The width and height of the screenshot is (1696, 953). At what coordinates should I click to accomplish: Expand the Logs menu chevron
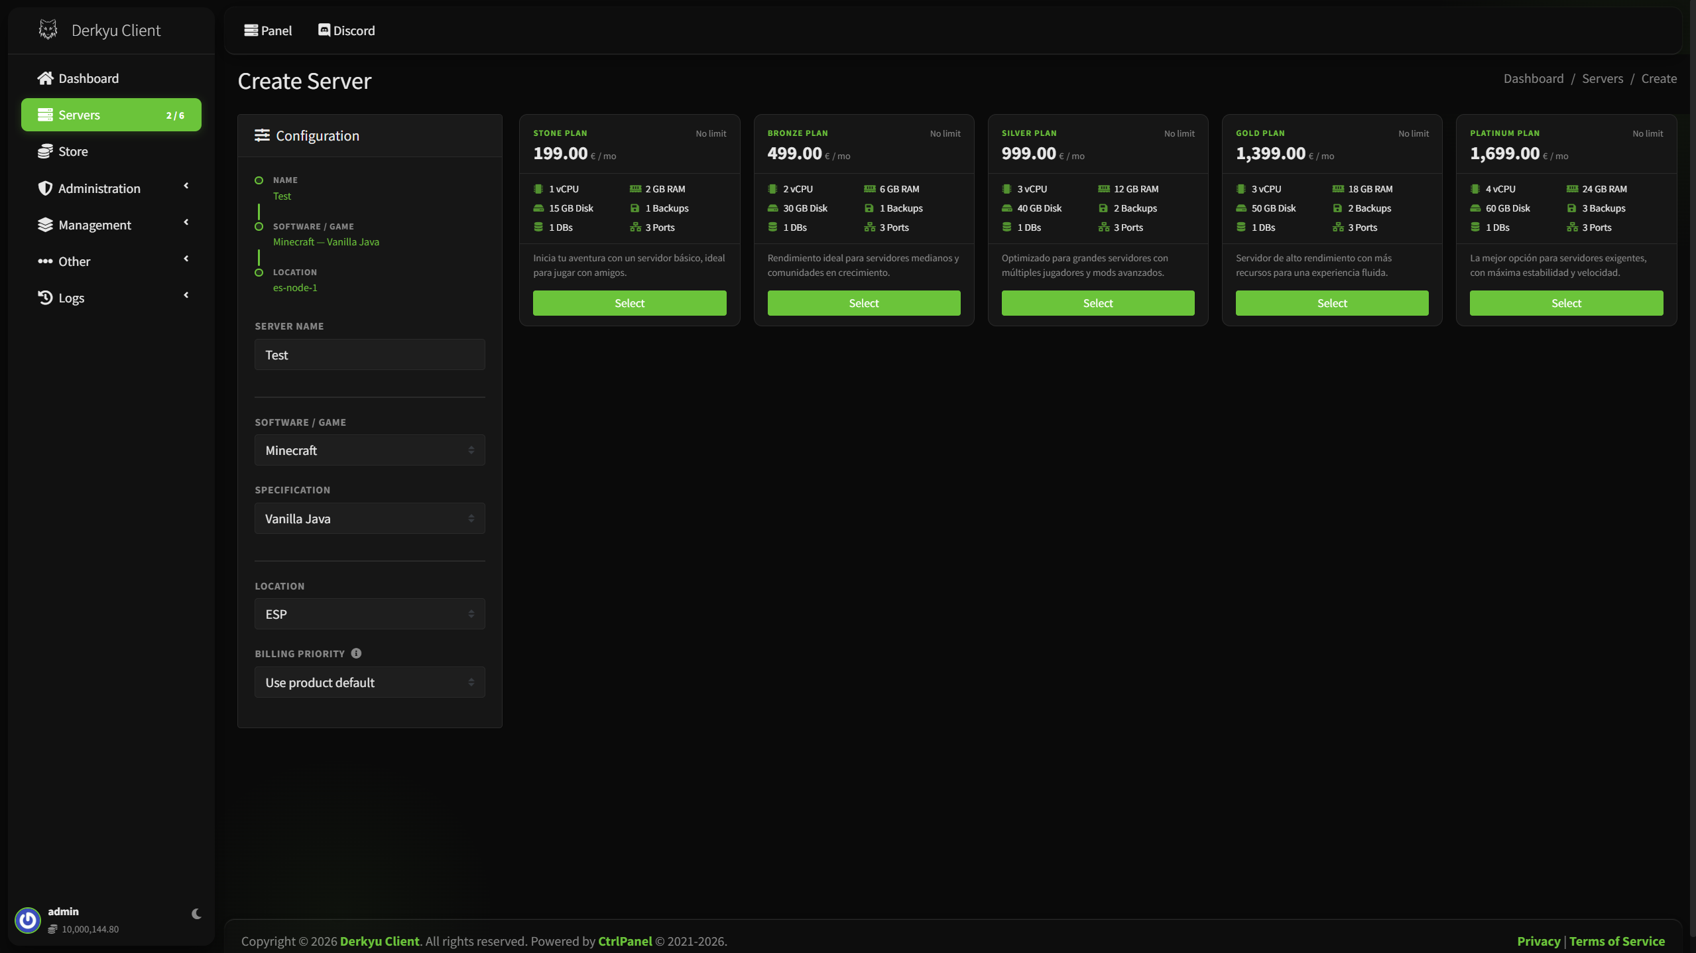(186, 295)
